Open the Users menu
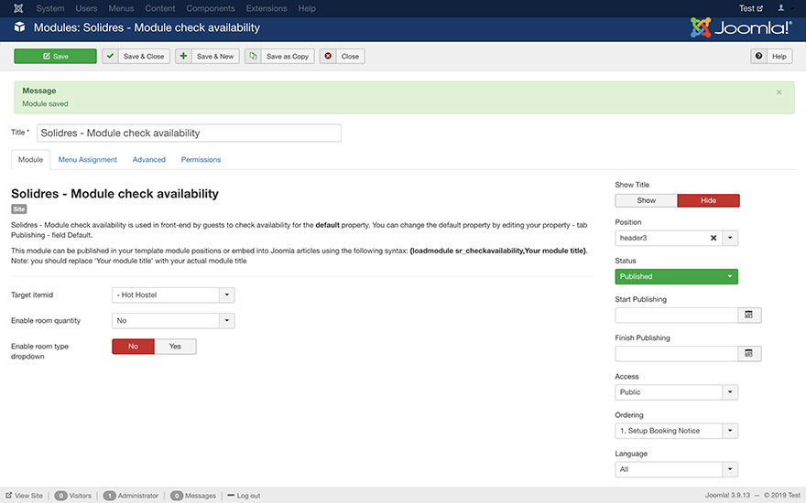 point(86,8)
